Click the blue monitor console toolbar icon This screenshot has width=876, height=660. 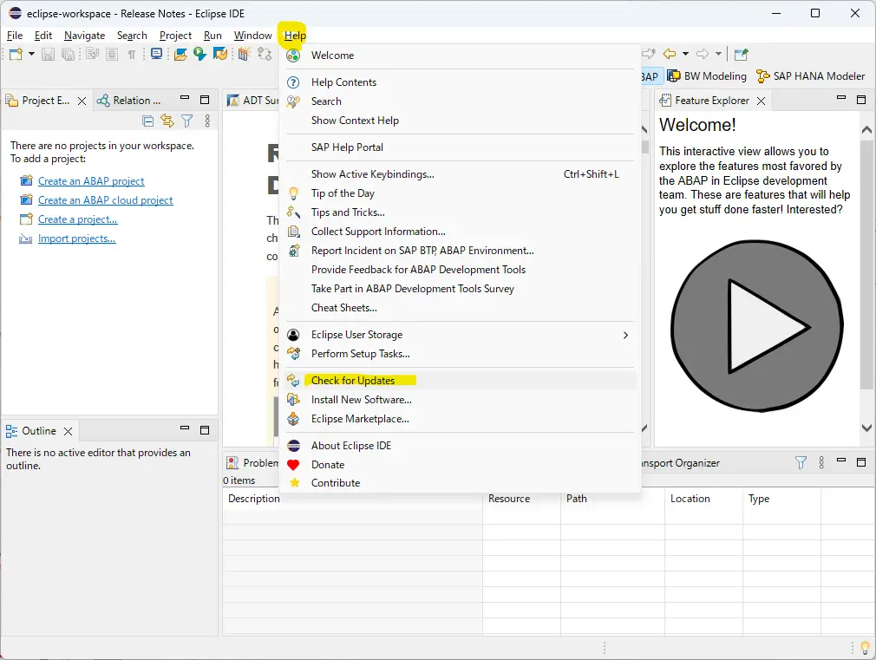tap(156, 55)
